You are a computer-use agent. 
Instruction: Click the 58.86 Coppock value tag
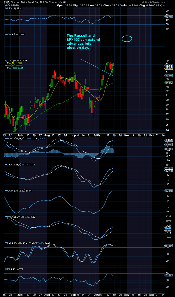[x=169, y=191]
